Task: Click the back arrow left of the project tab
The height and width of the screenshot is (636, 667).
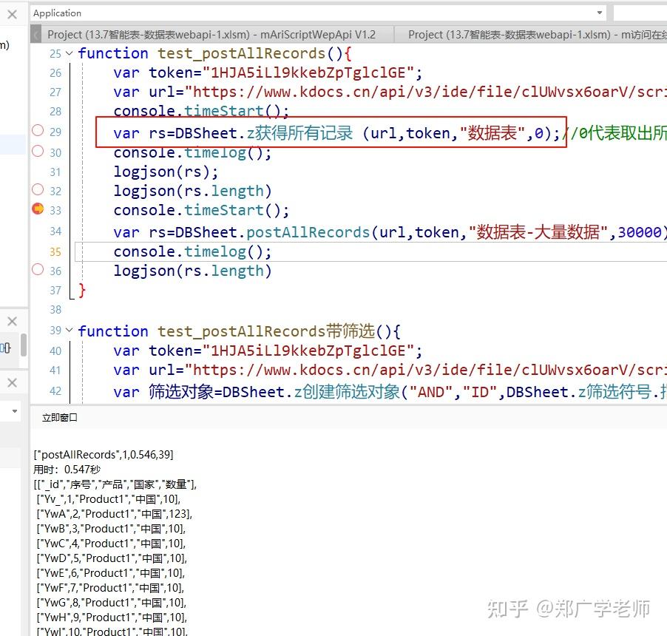Action: coord(35,33)
